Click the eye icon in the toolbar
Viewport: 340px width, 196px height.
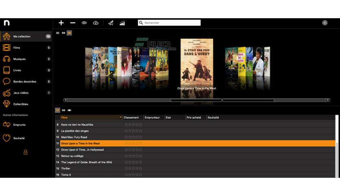[84, 23]
